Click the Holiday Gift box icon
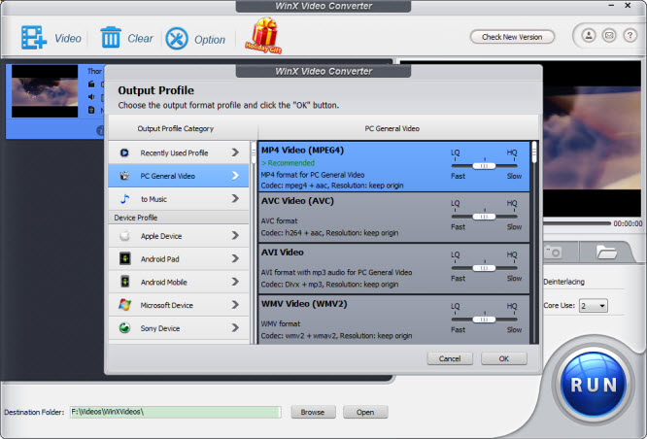 point(263,36)
